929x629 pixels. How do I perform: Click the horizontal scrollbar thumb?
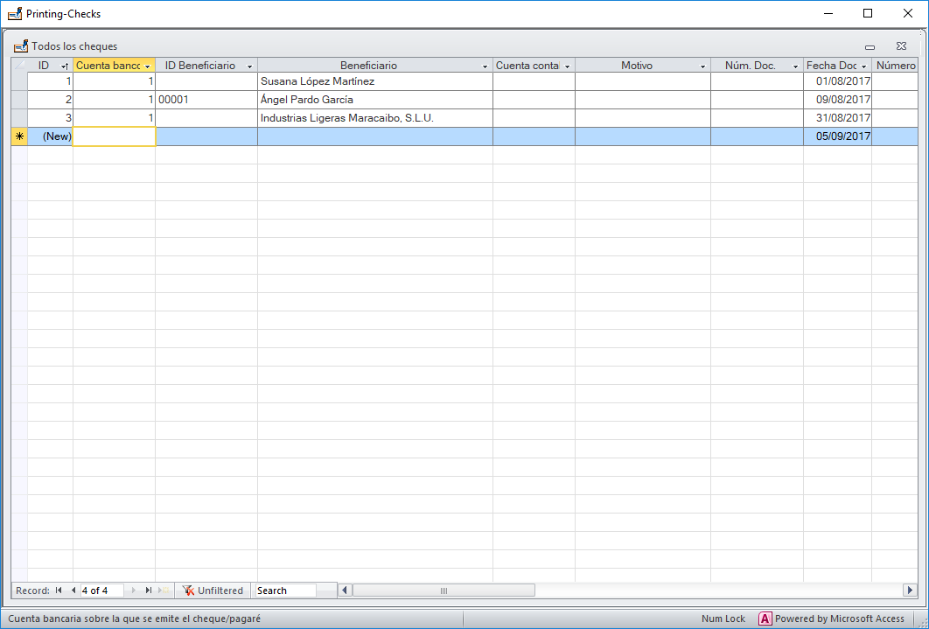tap(443, 591)
